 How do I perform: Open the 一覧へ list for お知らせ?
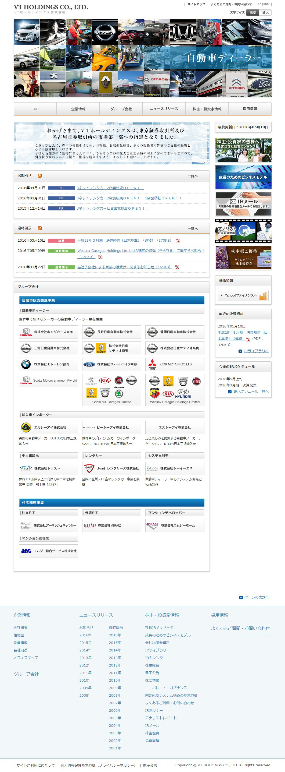(193, 176)
